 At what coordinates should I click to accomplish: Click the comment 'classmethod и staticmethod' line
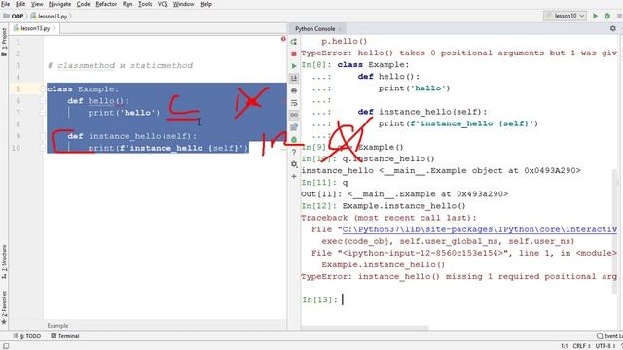(x=120, y=65)
